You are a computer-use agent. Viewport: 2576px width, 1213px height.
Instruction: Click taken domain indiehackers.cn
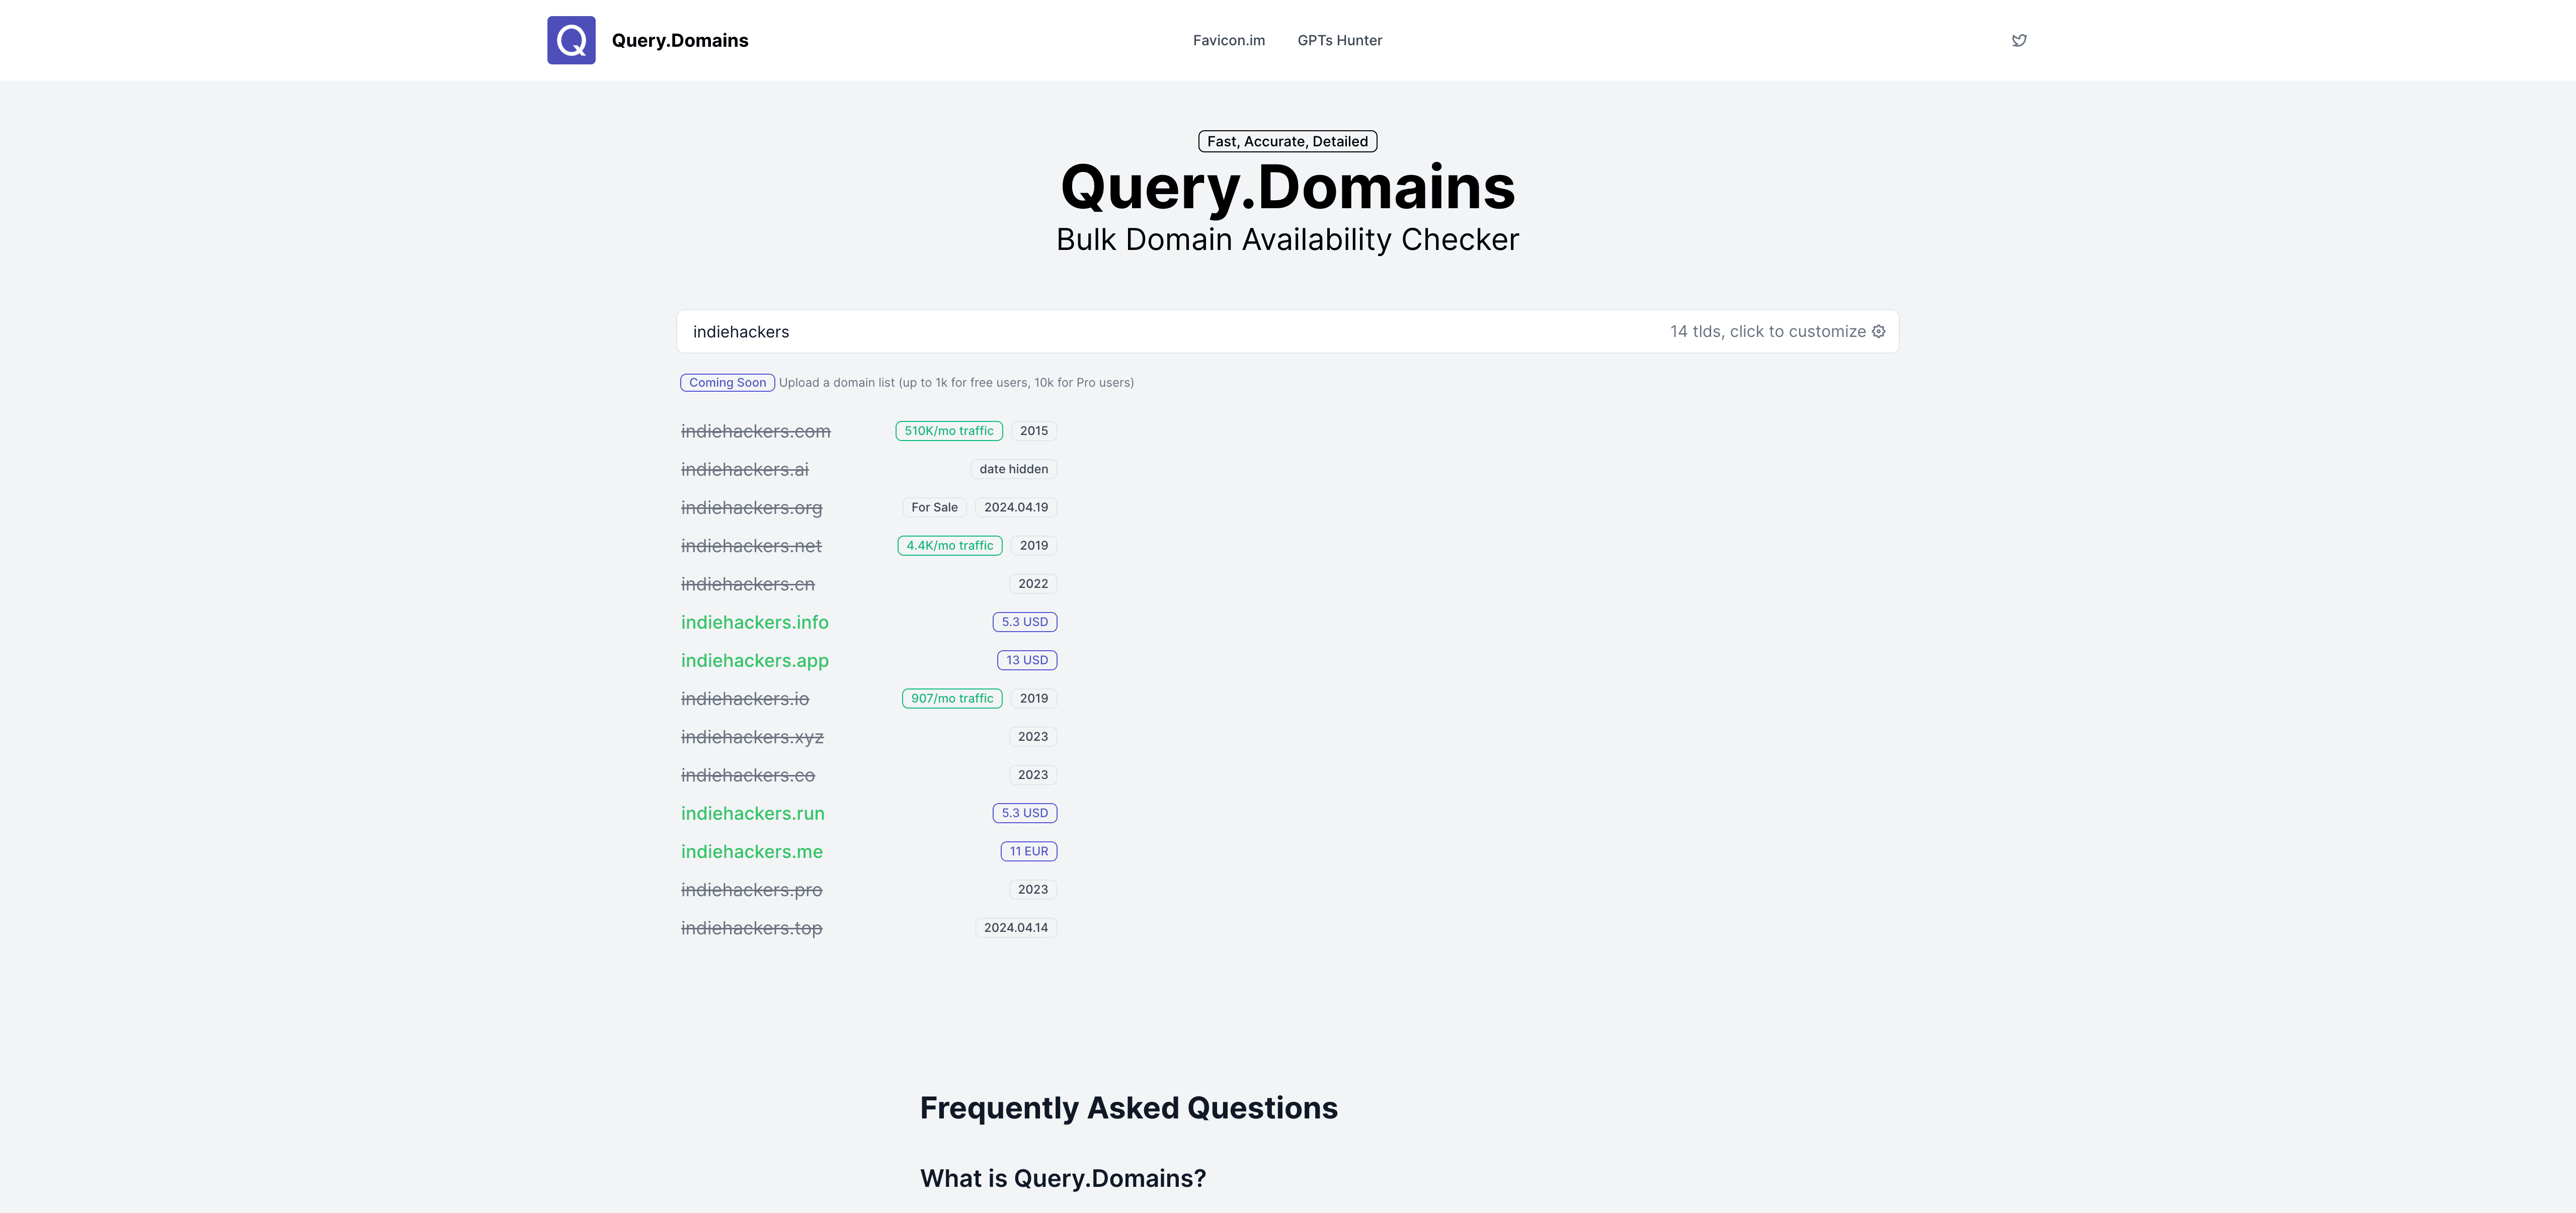click(x=747, y=583)
